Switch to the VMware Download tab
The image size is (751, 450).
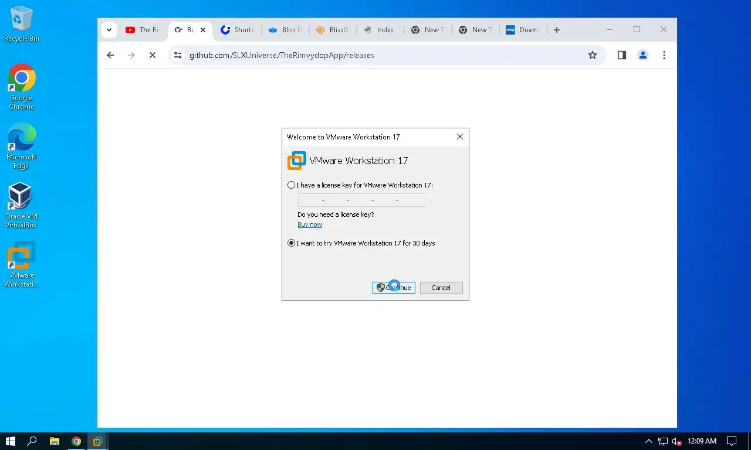tap(523, 30)
